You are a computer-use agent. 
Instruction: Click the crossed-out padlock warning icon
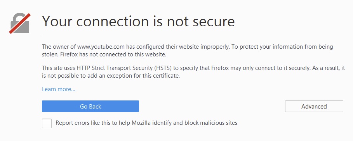pyautogui.click(x=20, y=24)
